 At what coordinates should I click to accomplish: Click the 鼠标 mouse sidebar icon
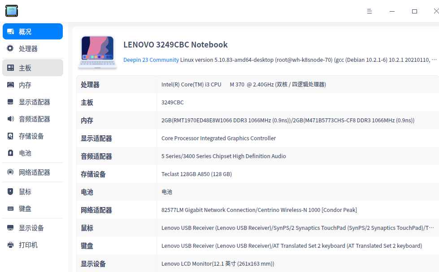click(x=10, y=191)
